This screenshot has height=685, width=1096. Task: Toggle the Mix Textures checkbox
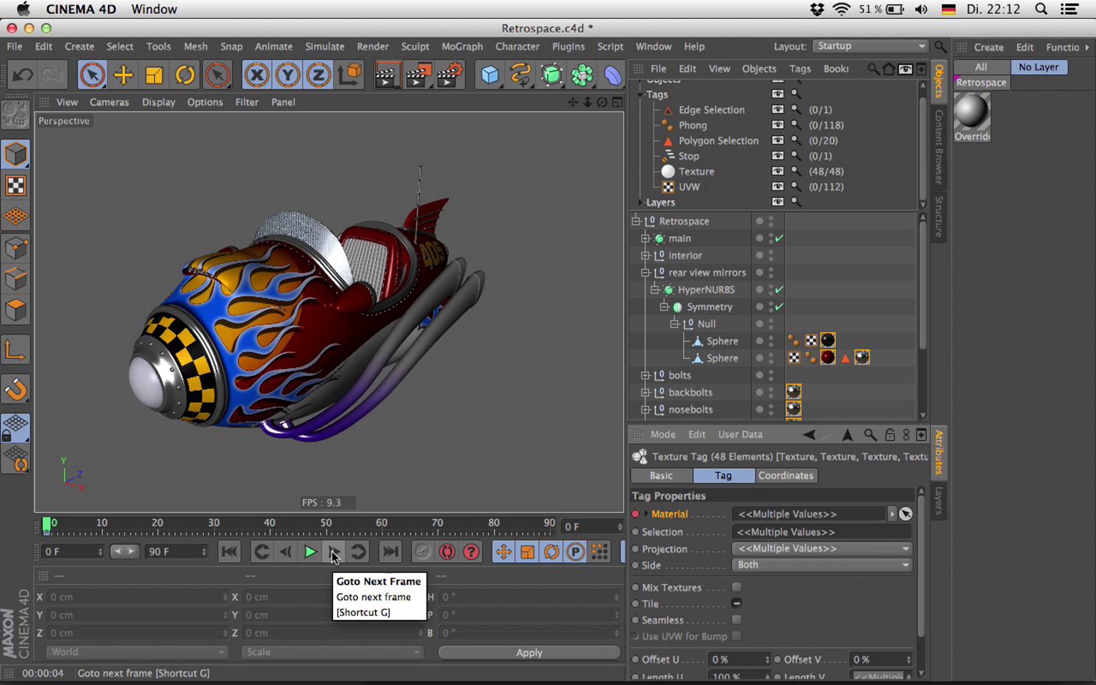[x=736, y=587]
